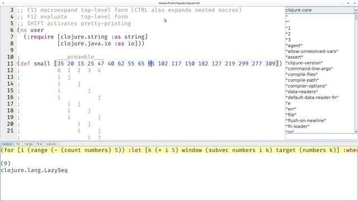Click the symbol small on line 11
This screenshot has height=201, width=358.
(42, 64)
